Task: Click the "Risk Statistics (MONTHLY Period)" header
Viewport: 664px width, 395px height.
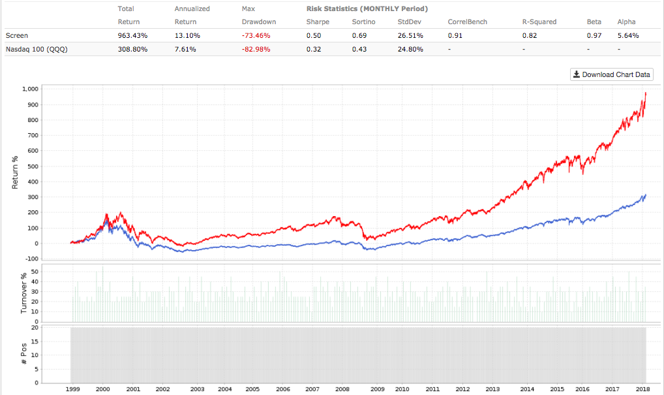Action: (366, 8)
